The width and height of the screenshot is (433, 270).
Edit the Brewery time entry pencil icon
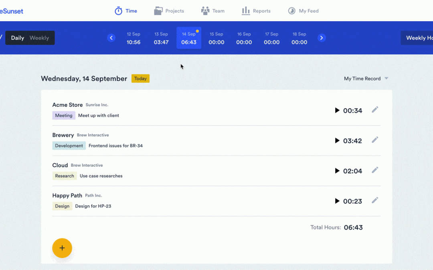coord(375,140)
